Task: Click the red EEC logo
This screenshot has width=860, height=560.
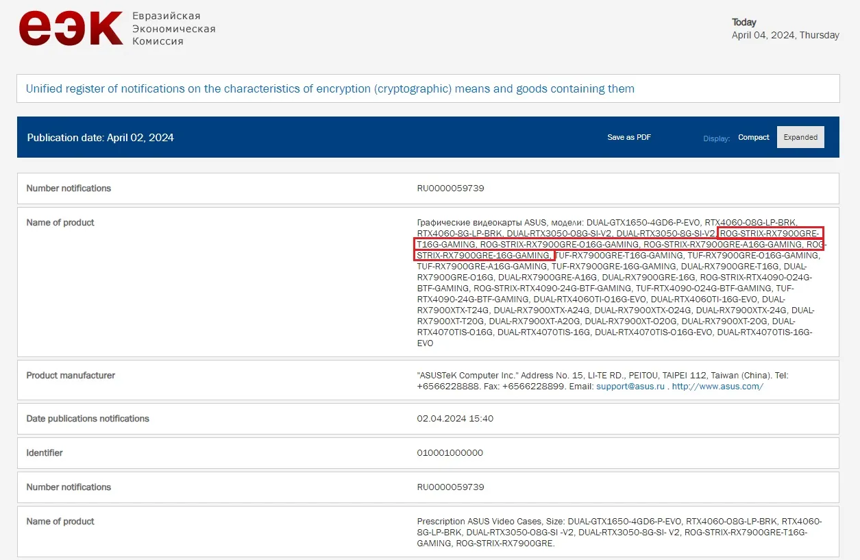Action: 71,29
